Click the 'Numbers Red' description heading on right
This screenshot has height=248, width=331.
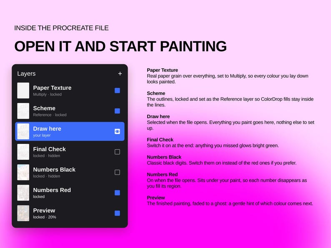pyautogui.click(x=162, y=174)
